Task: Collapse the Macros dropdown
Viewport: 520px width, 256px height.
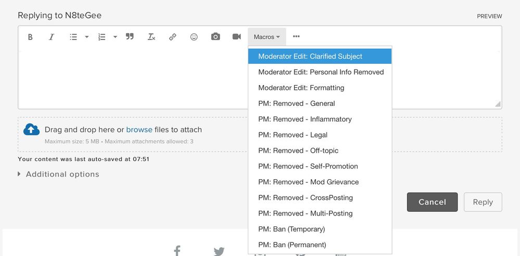Action: [267, 37]
